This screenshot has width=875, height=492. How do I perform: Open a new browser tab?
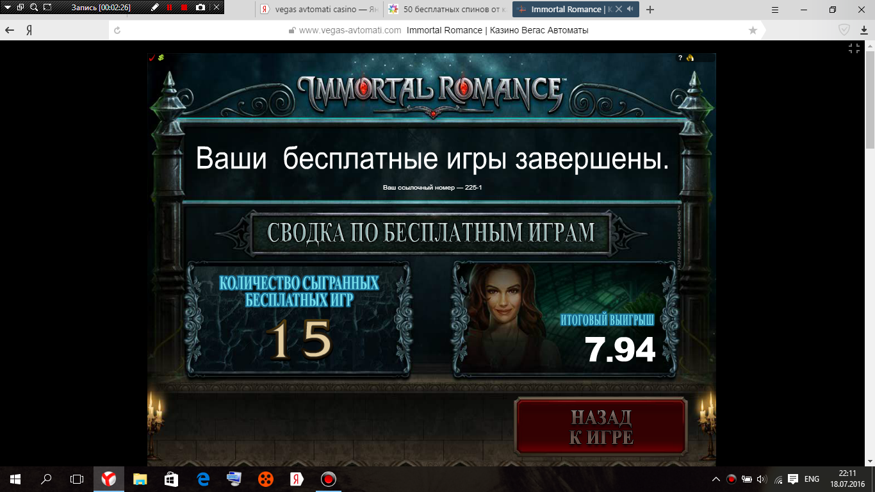coord(650,10)
